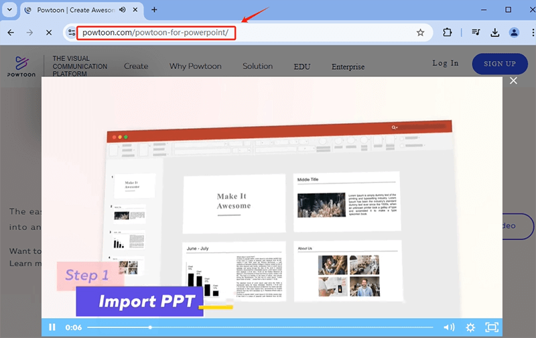The image size is (536, 338).
Task: Mute the video volume
Action: [449, 327]
